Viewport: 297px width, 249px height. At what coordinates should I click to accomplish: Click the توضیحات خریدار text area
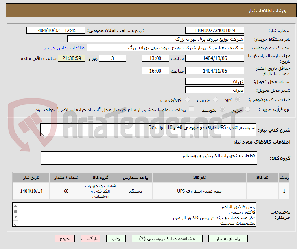pyautogui.click(x=134, y=214)
